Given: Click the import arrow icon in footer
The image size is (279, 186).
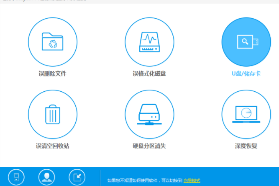Looking at the screenshot, I should [77, 178].
